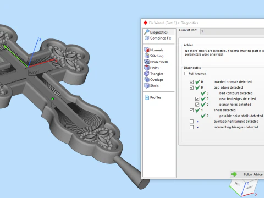Click the Triangles icon in sidebar
The width and height of the screenshot is (264, 198).
pyautogui.click(x=147, y=74)
